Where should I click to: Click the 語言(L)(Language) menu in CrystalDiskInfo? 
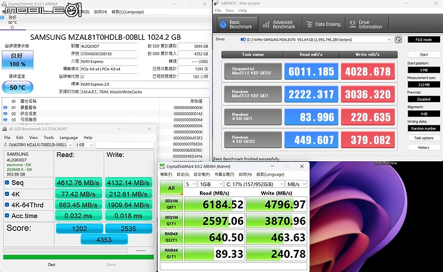128,12
